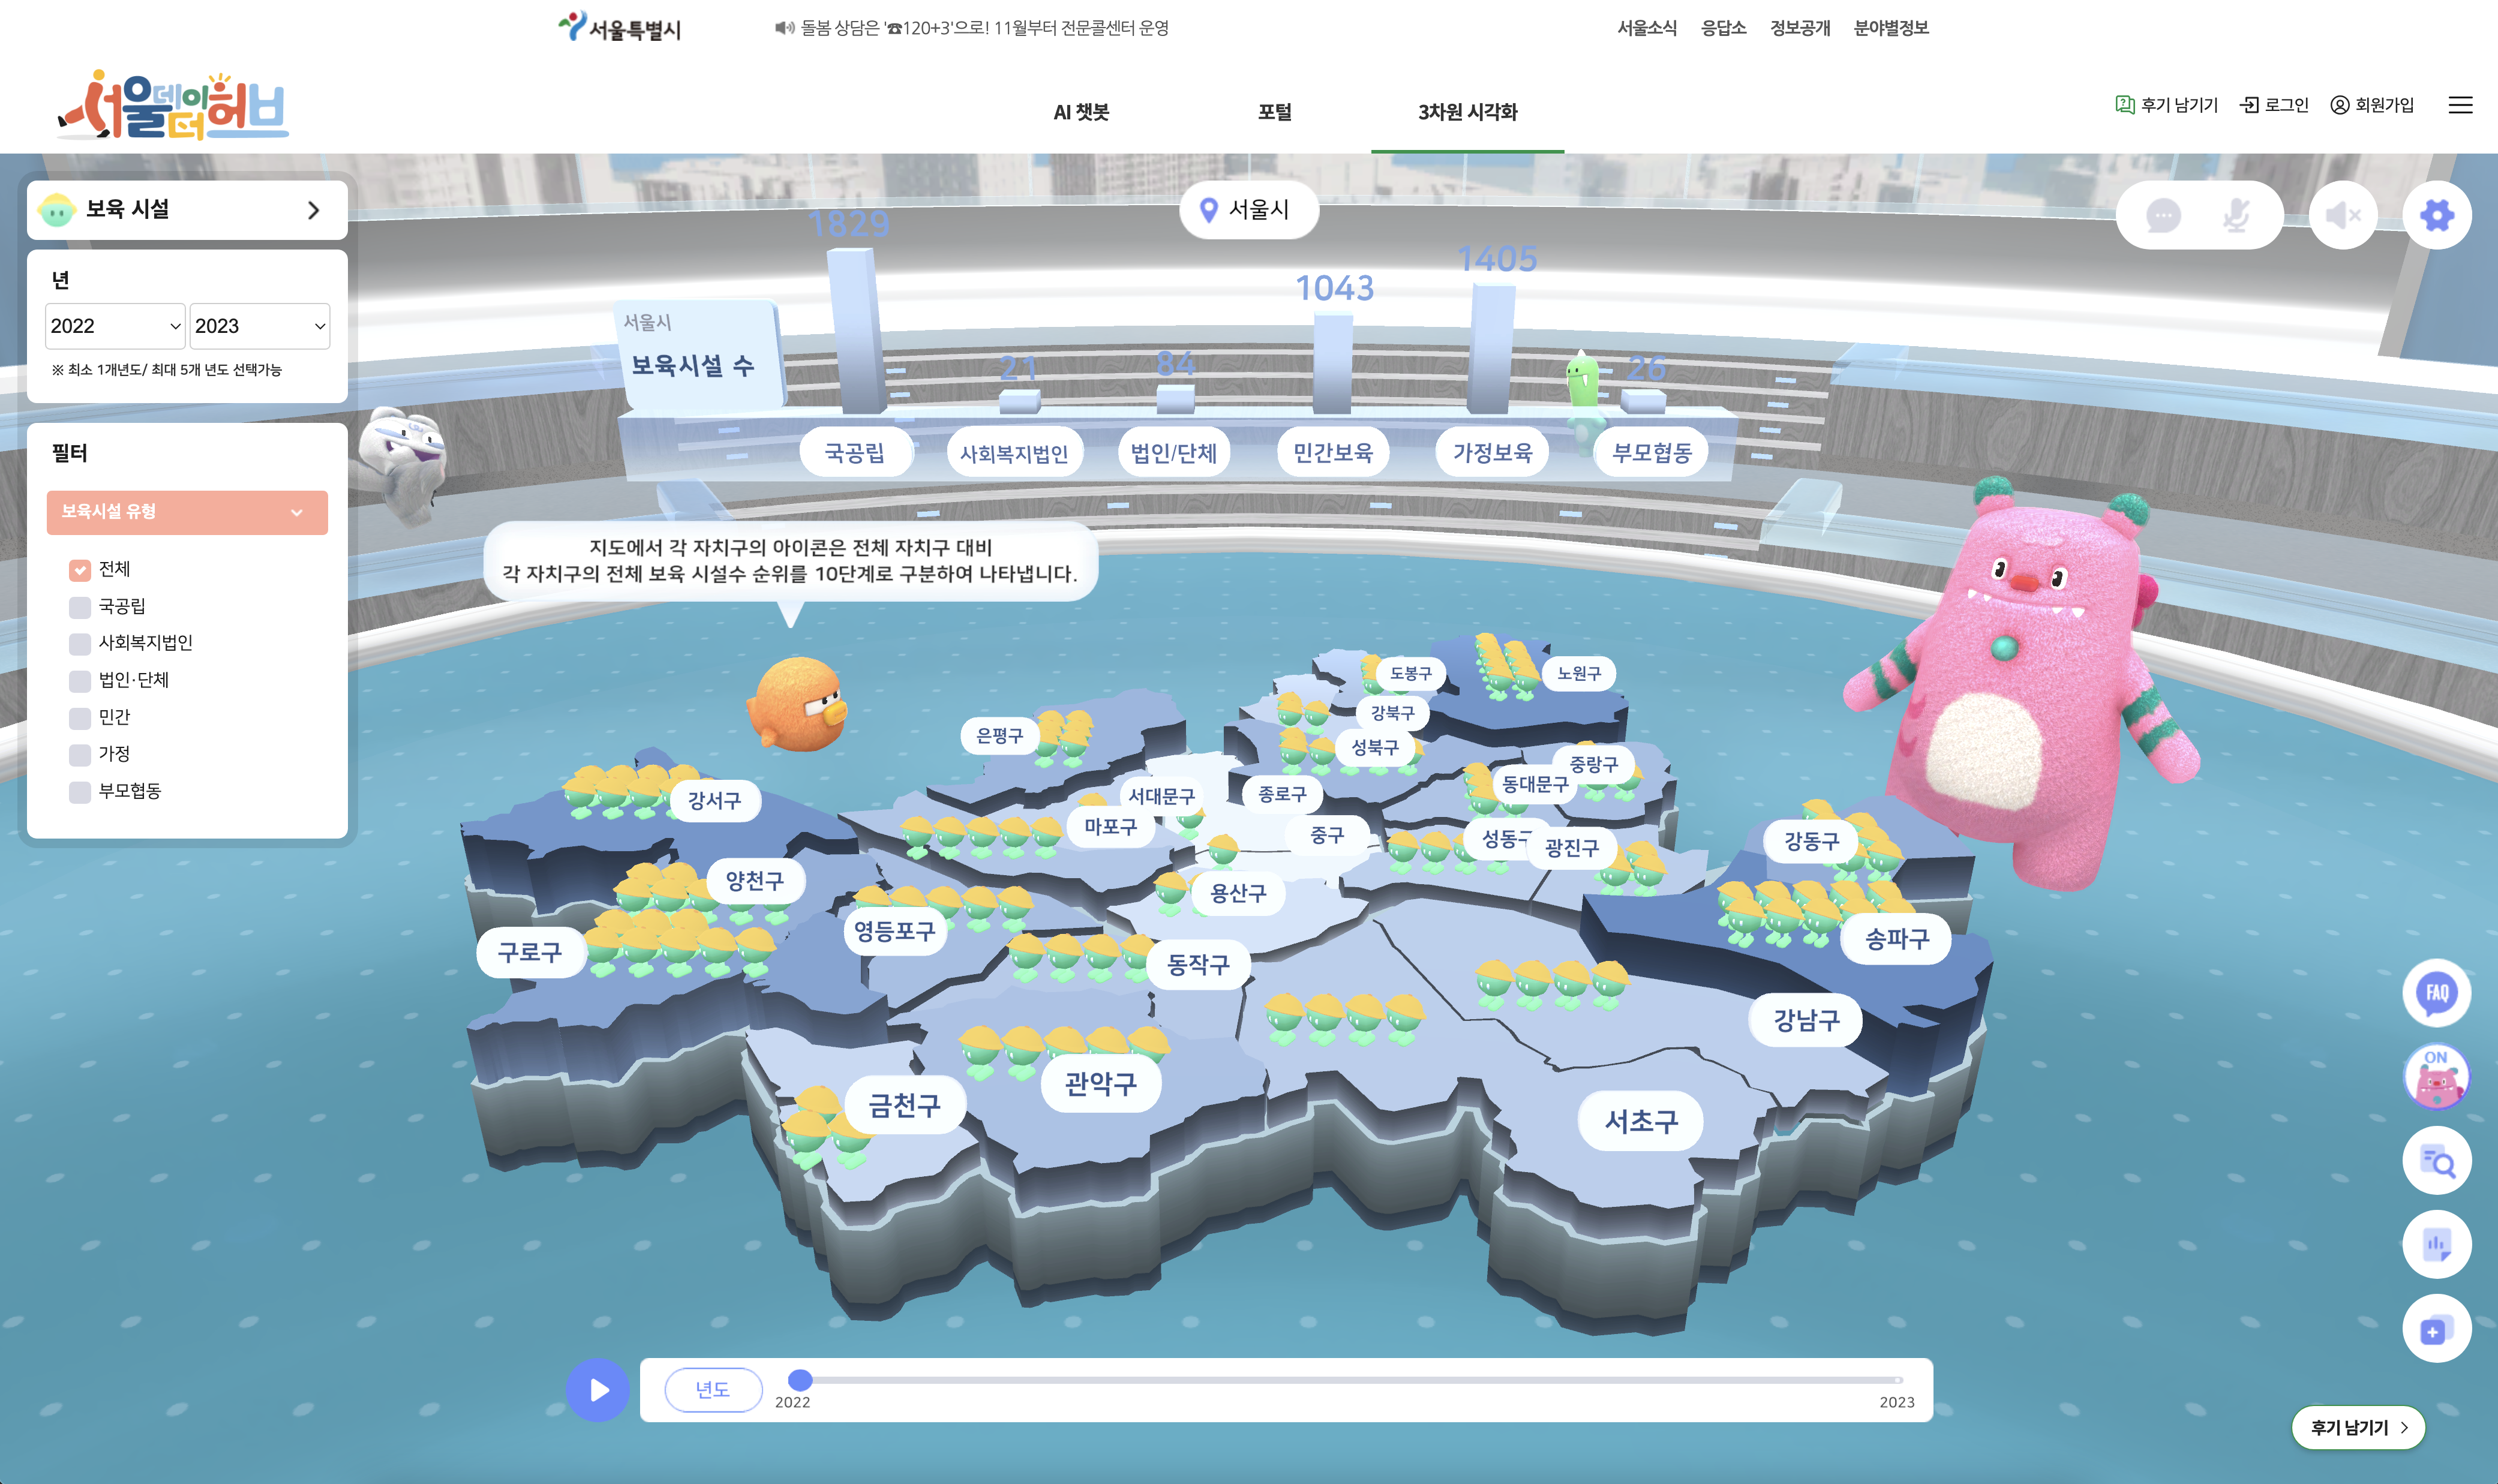Select the 강남구 district label
This screenshot has width=2498, height=1484.
click(1805, 1020)
